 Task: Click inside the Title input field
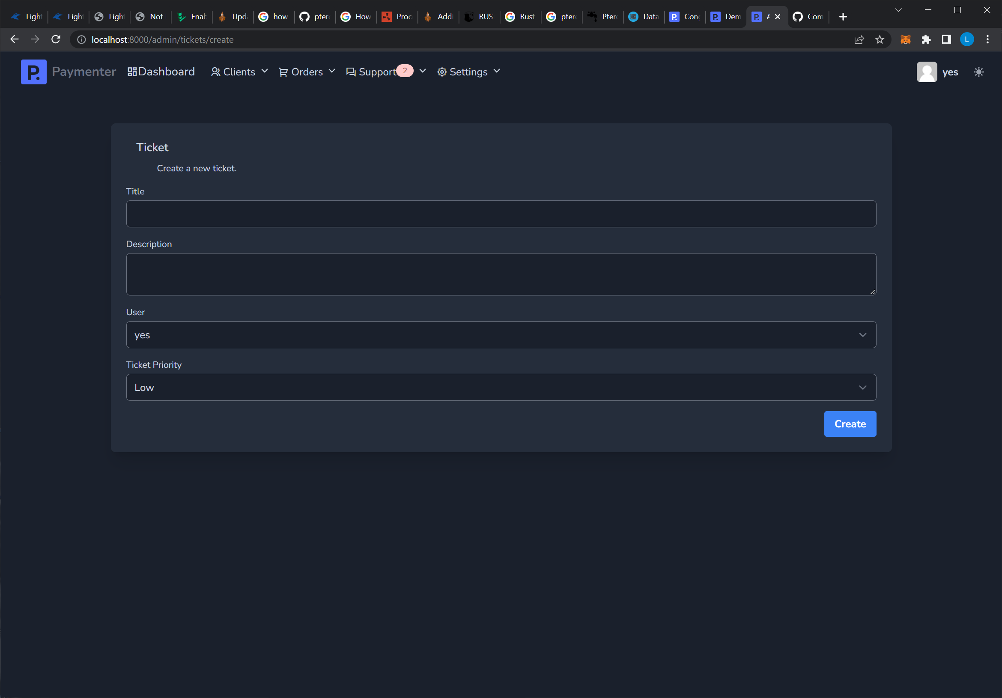click(x=500, y=214)
